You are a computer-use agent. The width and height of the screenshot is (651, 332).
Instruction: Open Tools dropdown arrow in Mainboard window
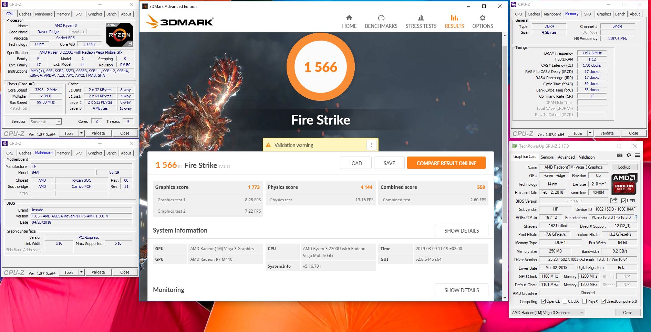point(82,272)
